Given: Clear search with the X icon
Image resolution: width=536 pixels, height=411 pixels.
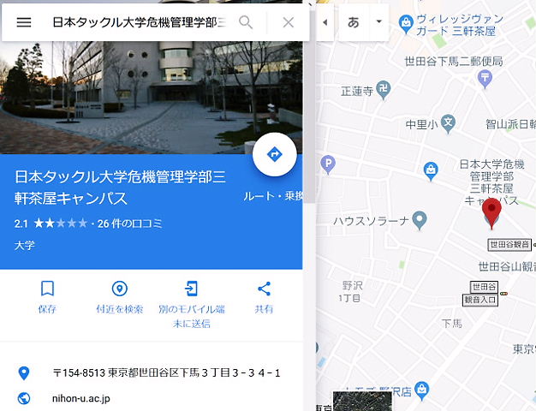Looking at the screenshot, I should pyautogui.click(x=289, y=22).
